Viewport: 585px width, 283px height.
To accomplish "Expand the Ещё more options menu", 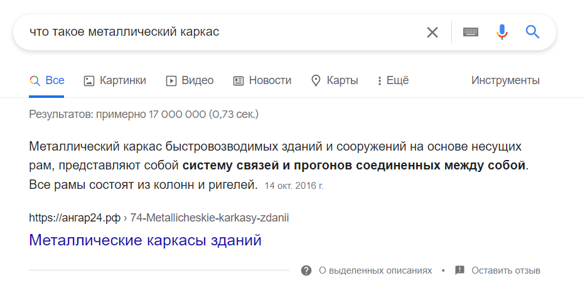I will coord(393,80).
